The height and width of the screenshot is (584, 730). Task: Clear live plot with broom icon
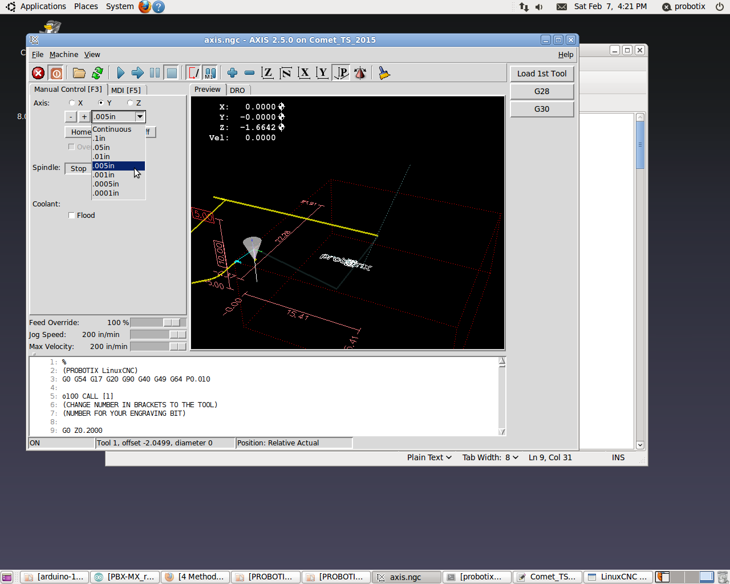(384, 73)
